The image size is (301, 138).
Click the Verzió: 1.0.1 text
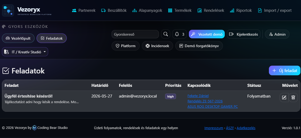291,128
